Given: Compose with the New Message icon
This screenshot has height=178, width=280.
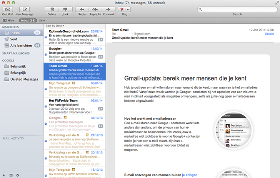Looking at the screenshot, I should (25, 9).
